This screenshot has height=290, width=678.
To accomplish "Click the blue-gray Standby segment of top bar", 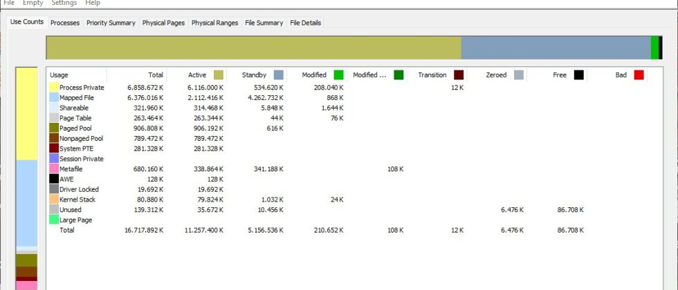I will [x=556, y=48].
